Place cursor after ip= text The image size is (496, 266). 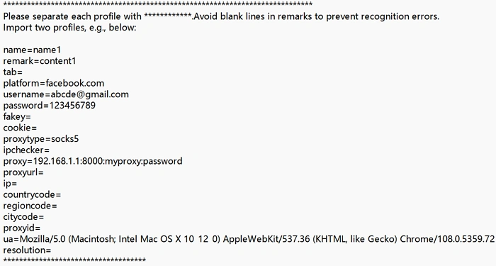point(18,184)
